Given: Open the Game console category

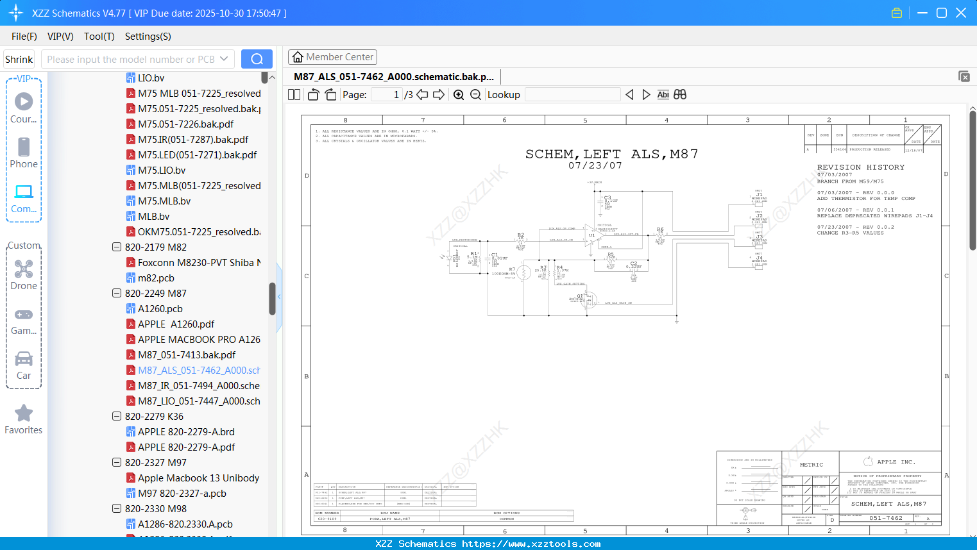Looking at the screenshot, I should 24,321.
